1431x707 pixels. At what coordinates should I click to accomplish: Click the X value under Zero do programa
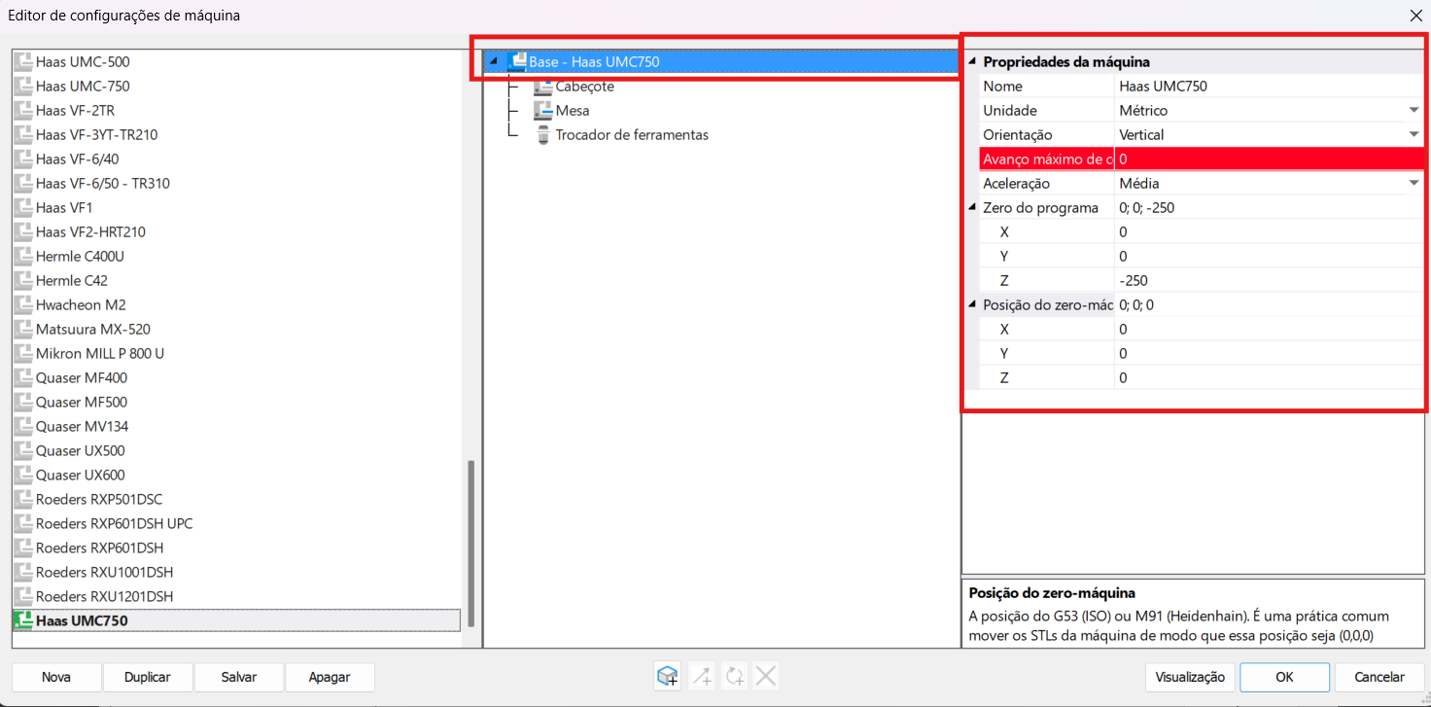coord(1269,231)
